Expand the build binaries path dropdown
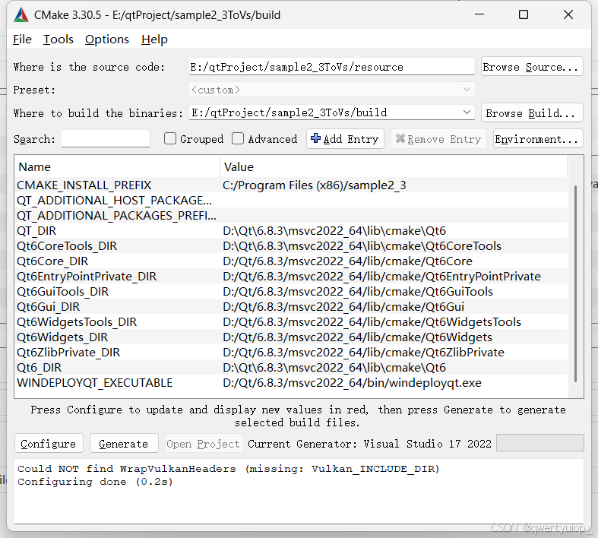 tap(467, 112)
